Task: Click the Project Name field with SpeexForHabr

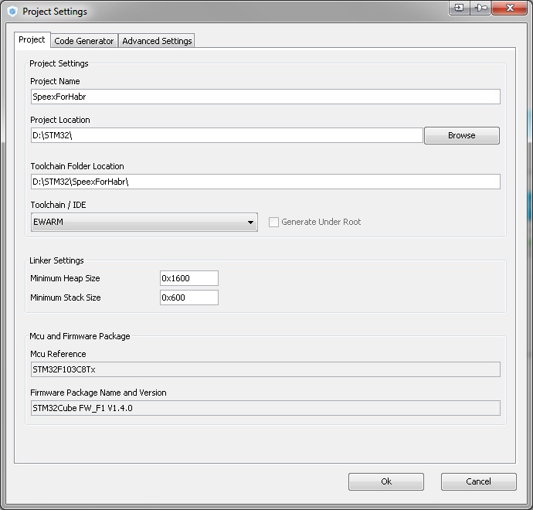Action: coord(266,97)
